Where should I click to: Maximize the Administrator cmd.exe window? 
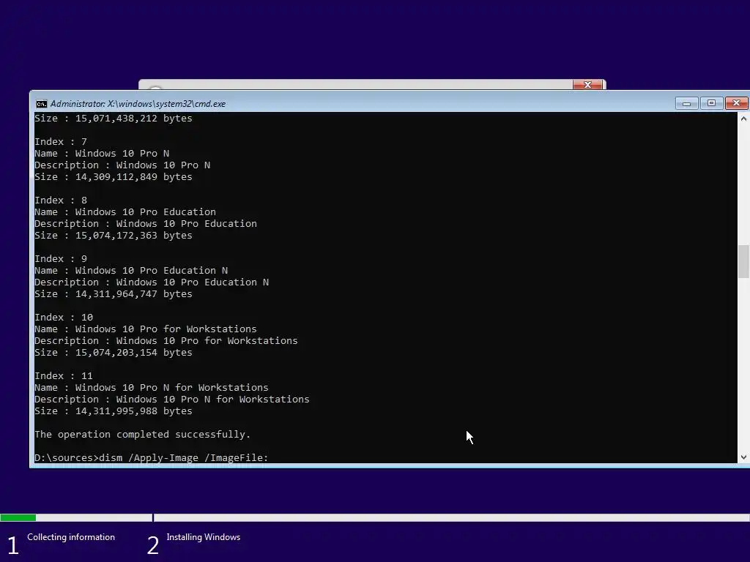point(711,103)
